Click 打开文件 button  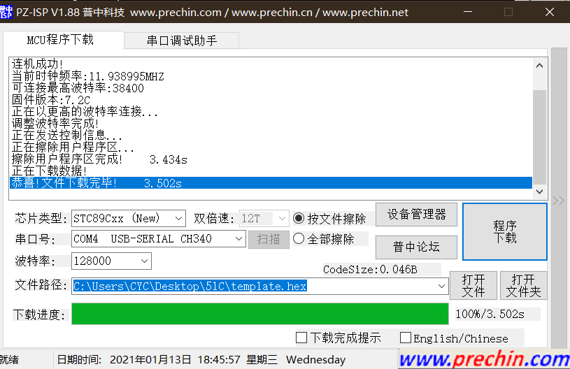[473, 285]
